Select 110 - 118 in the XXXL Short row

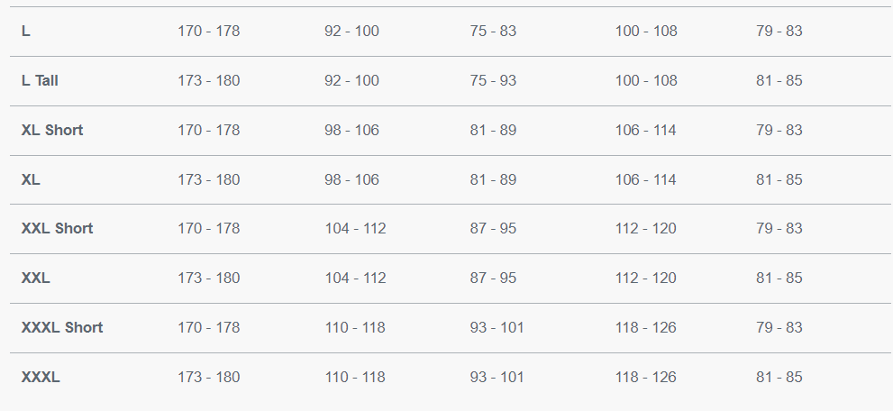pyautogui.click(x=355, y=327)
